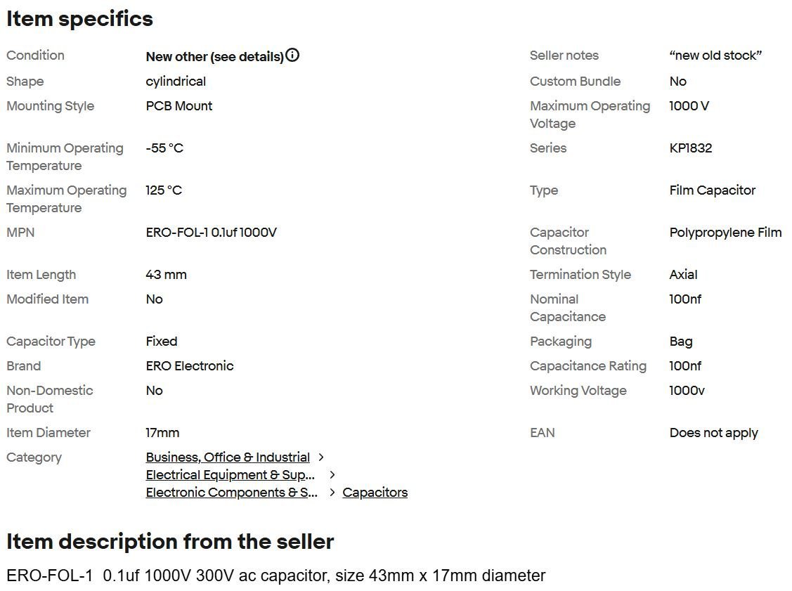Click the Film Capacitor type value
This screenshot has width=792, height=591.
pos(712,190)
